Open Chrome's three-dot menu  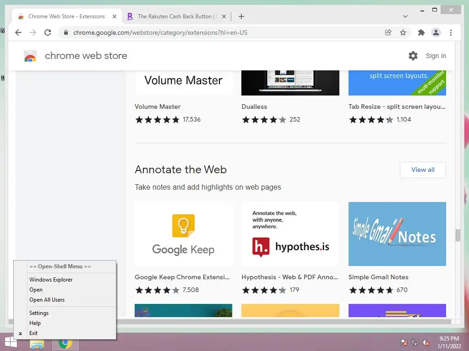(451, 32)
